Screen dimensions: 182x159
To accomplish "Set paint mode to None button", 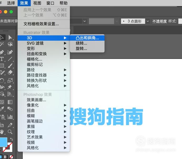I will (11, 157).
